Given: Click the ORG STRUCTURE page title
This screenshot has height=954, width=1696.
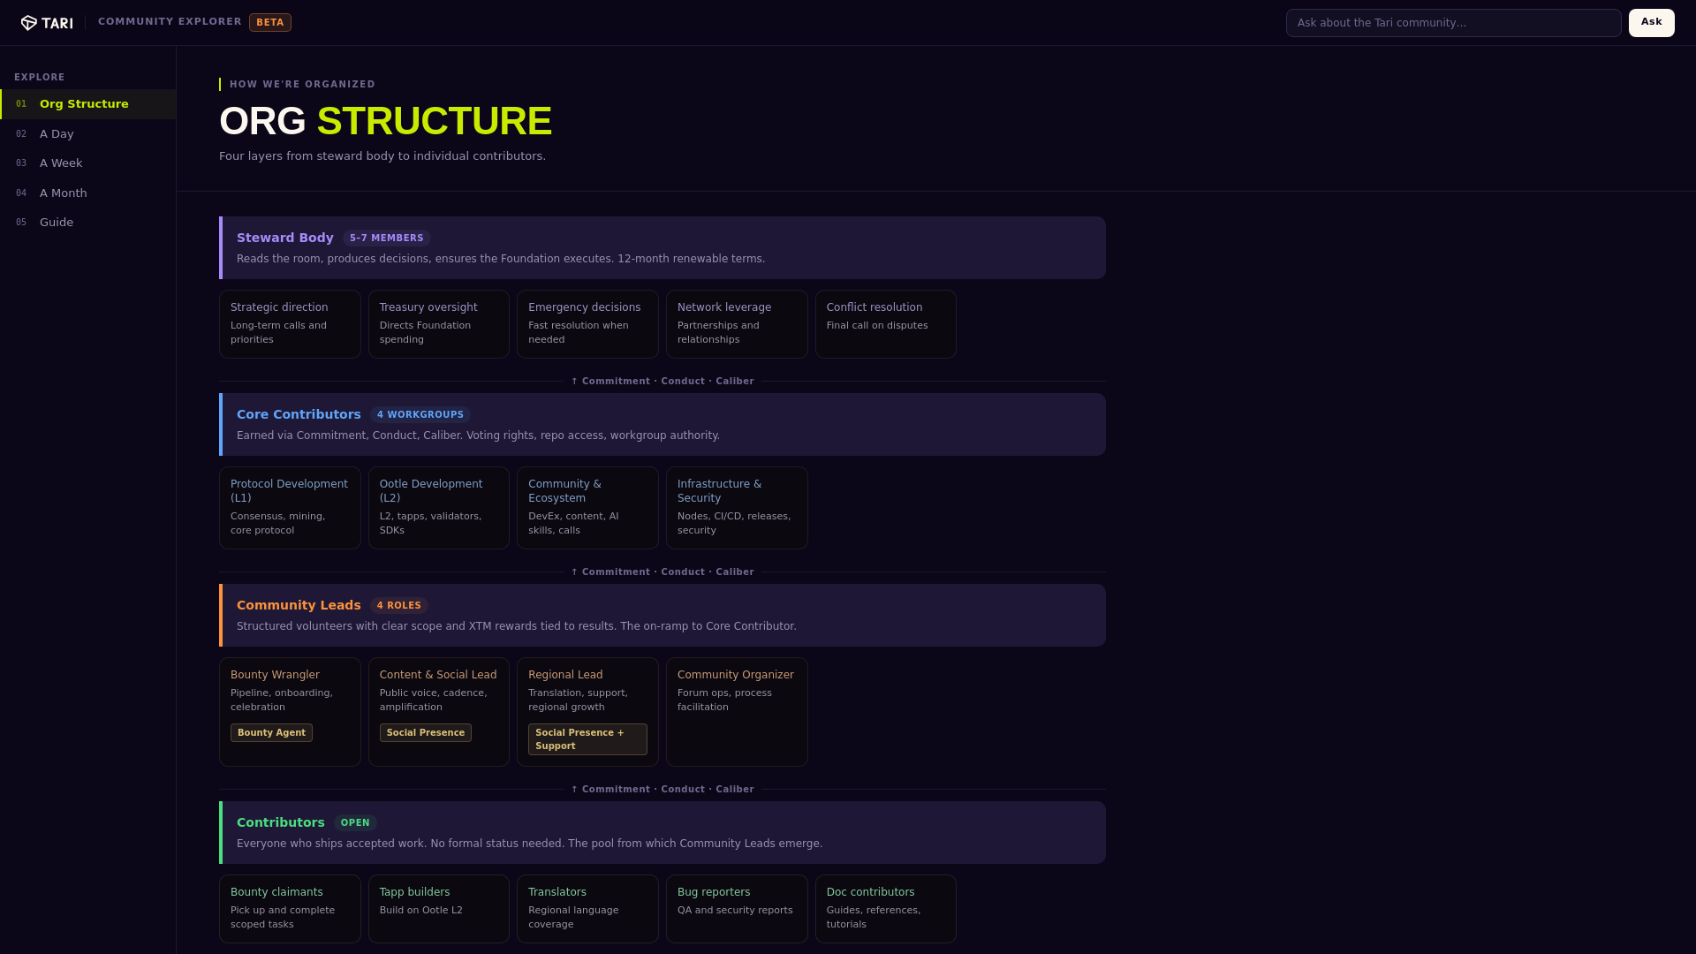Looking at the screenshot, I should click(385, 121).
